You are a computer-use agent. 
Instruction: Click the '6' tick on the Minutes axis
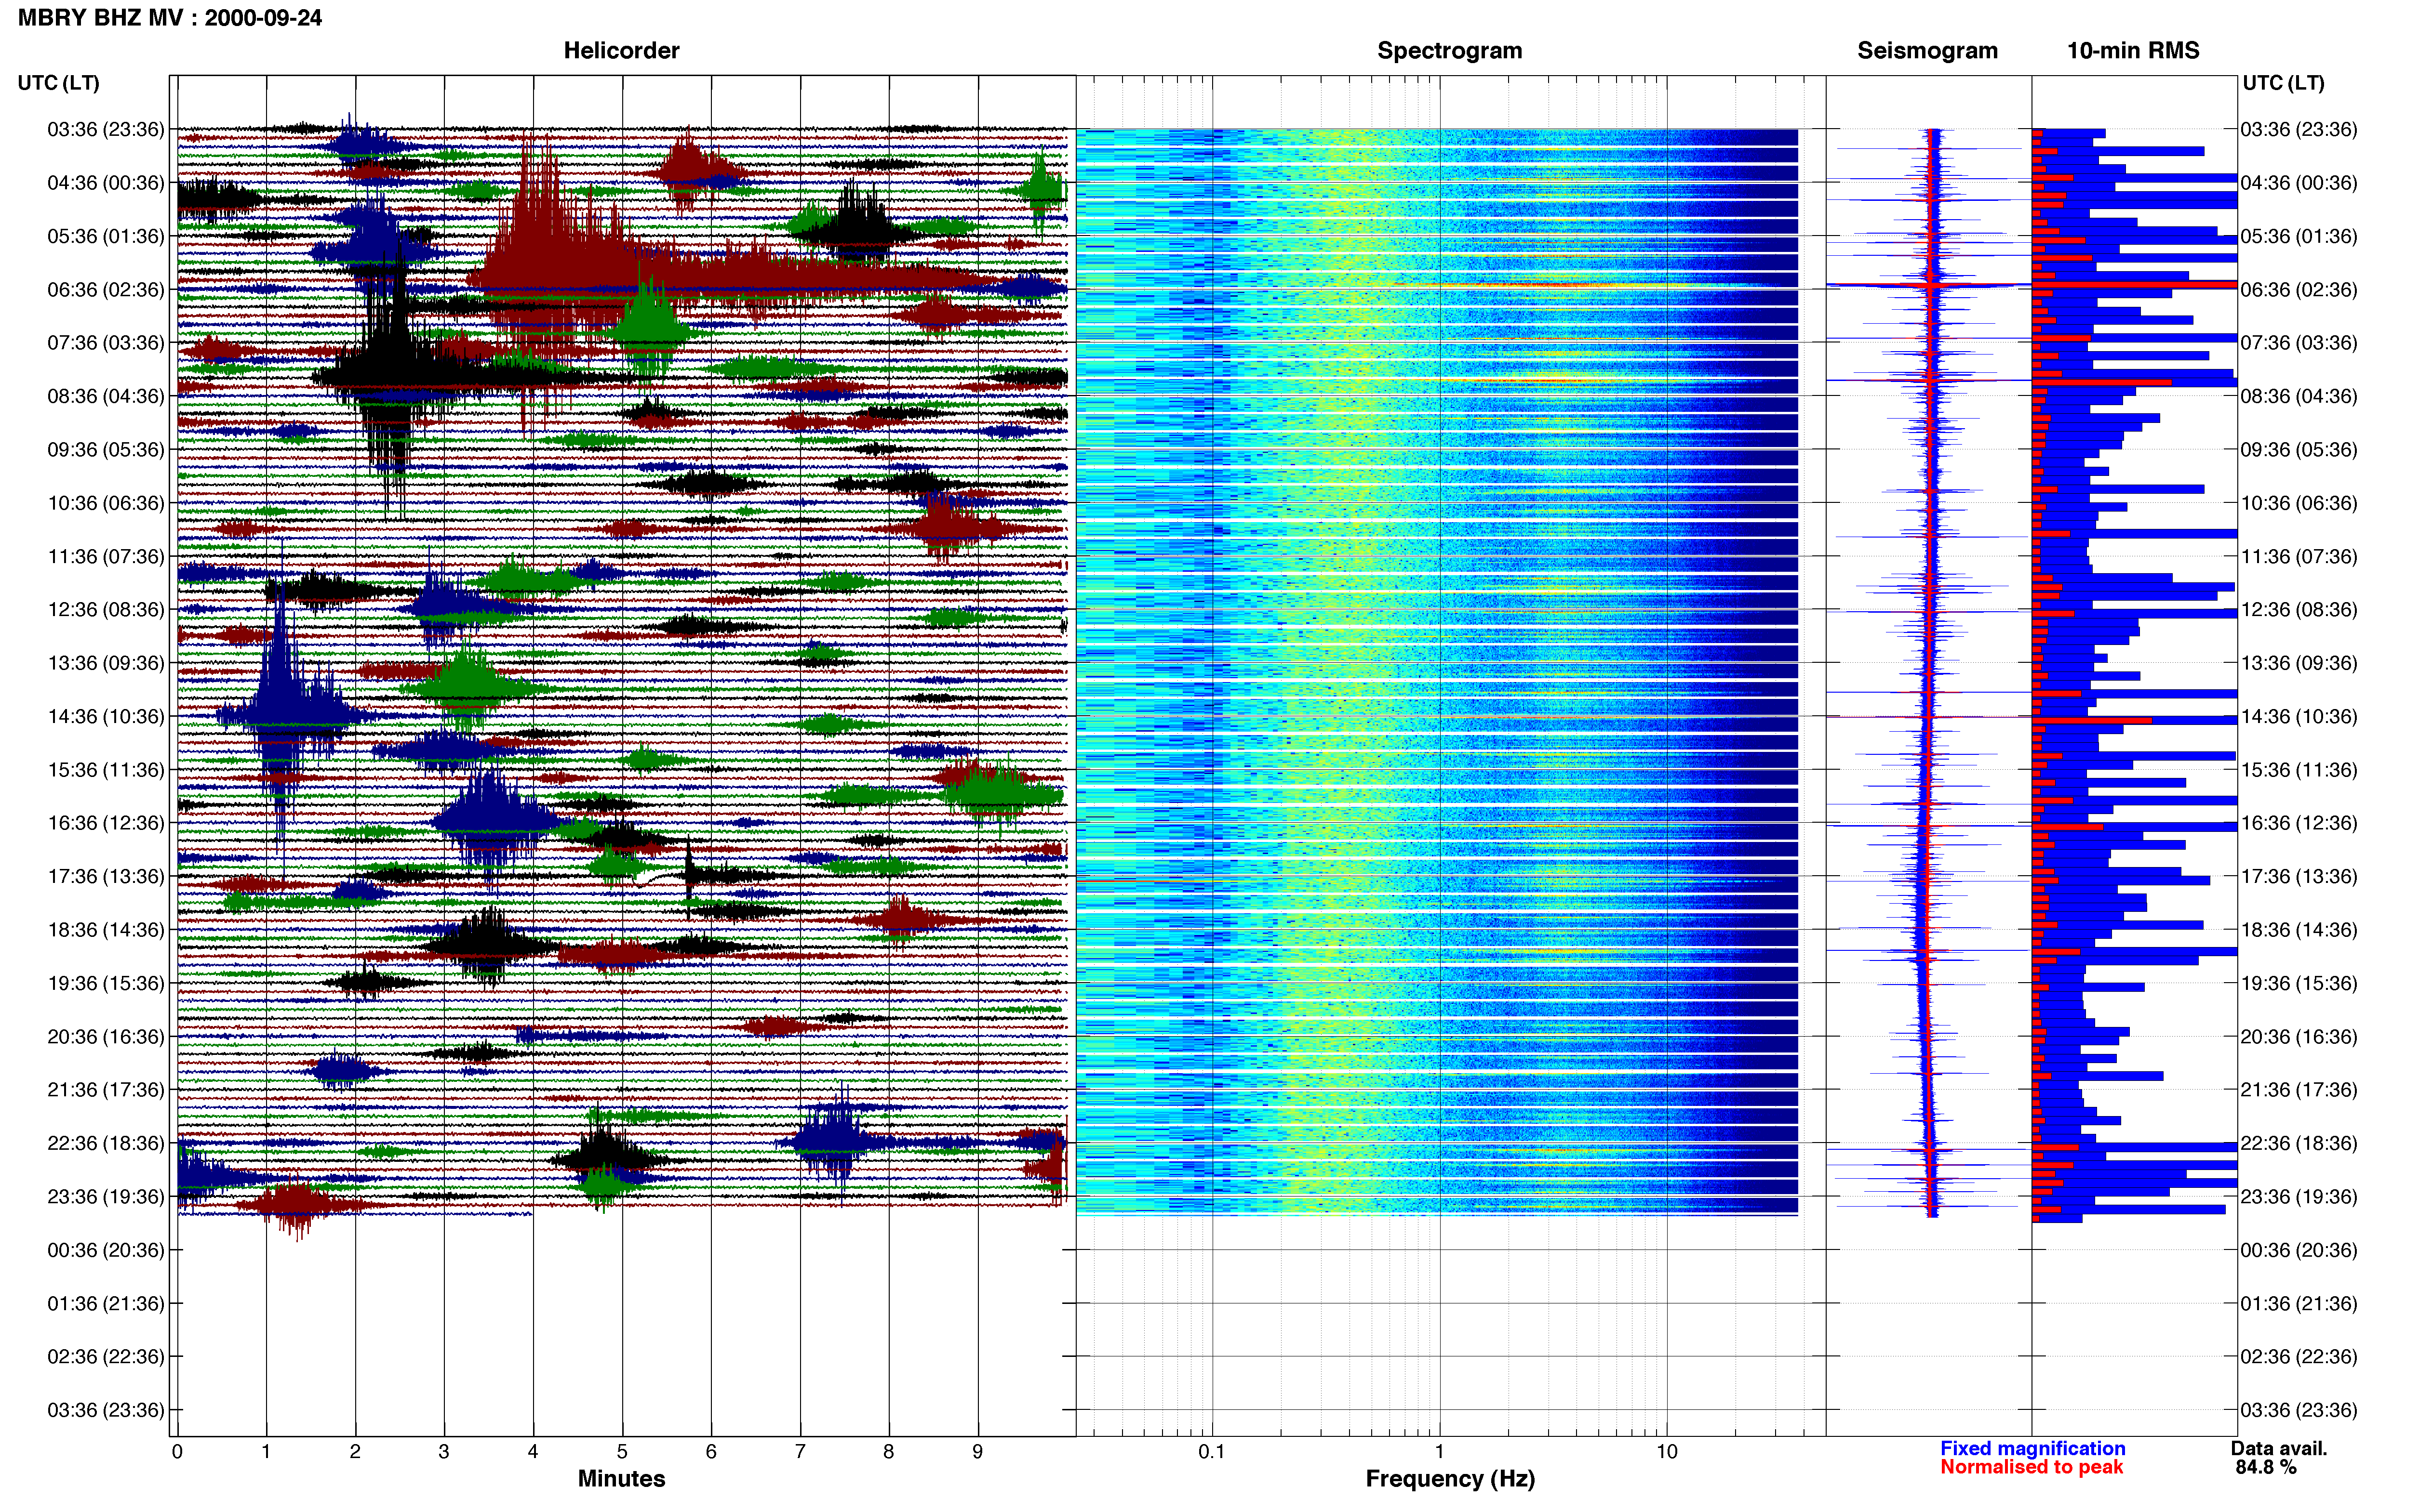(711, 1451)
